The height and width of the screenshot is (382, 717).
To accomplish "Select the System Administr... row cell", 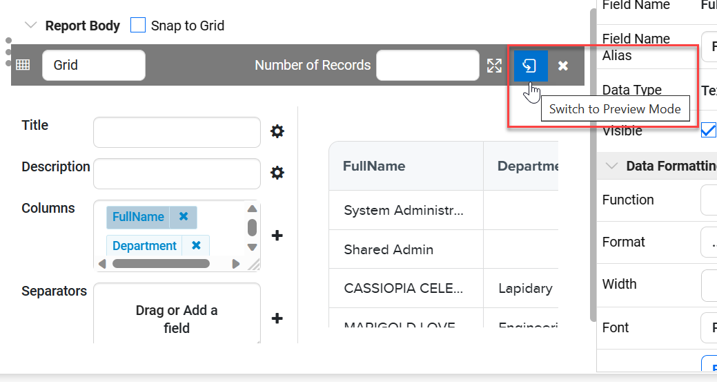I will coord(406,210).
